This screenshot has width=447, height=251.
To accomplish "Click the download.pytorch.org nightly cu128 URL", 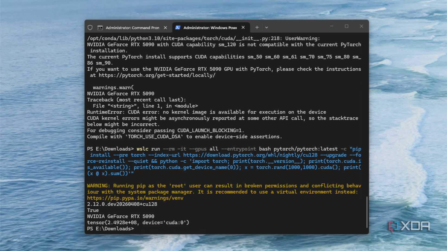I will pyautogui.click(x=250, y=155).
